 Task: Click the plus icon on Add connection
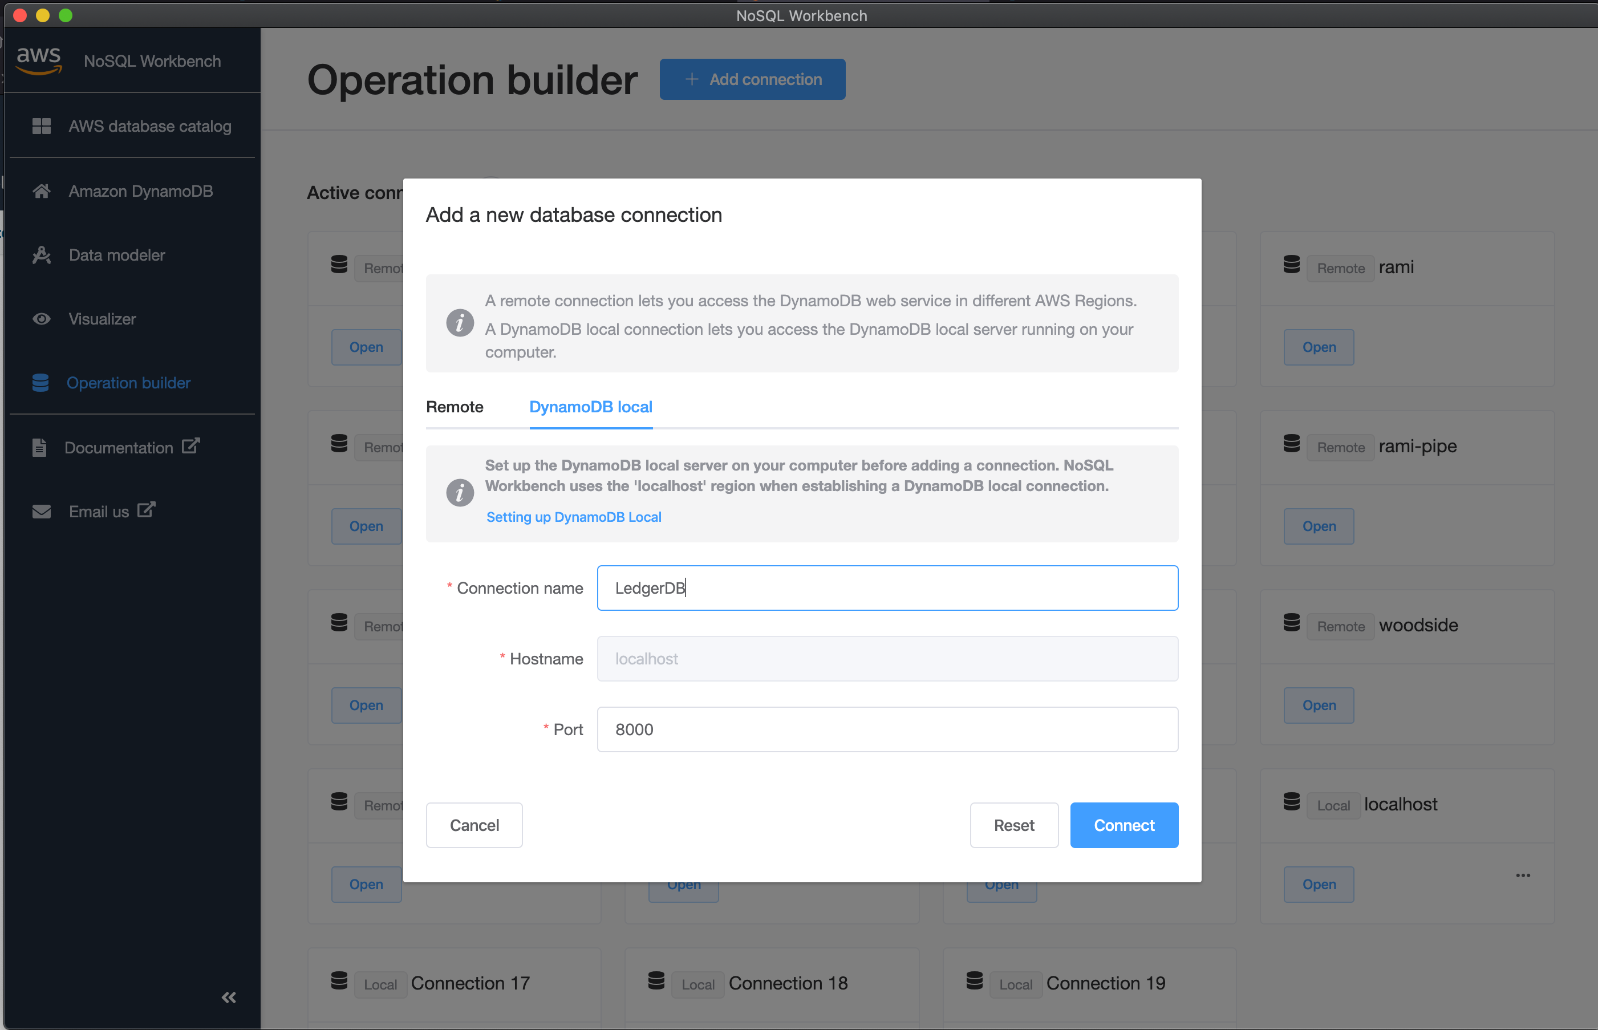(692, 79)
